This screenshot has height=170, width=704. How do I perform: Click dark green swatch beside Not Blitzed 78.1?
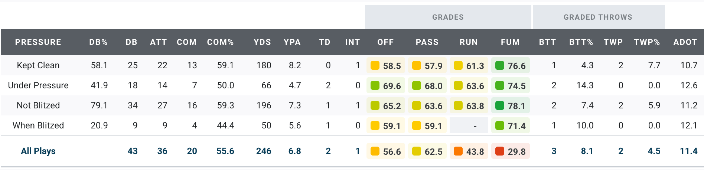(x=500, y=106)
